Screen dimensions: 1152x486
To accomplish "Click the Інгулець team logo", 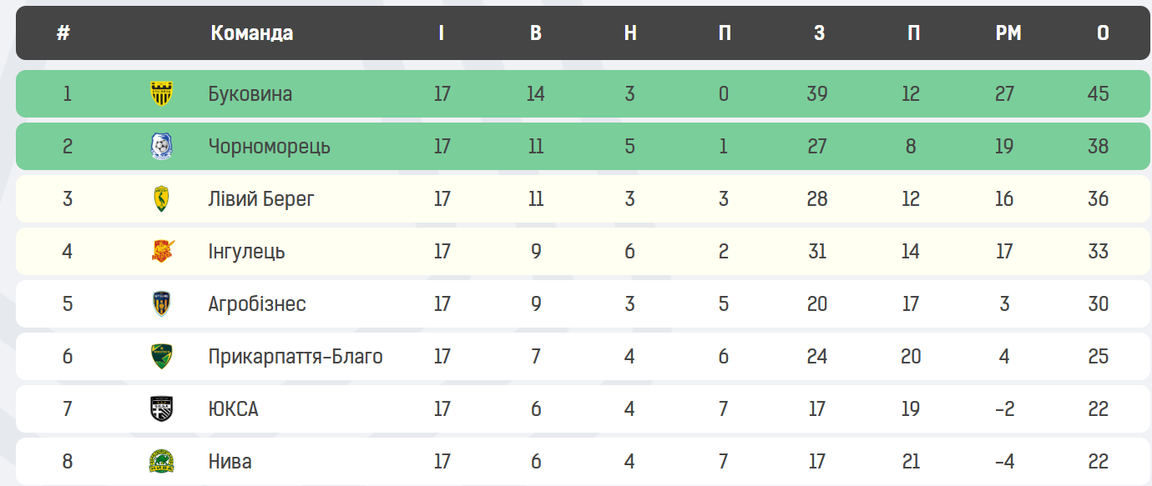I will (x=161, y=251).
